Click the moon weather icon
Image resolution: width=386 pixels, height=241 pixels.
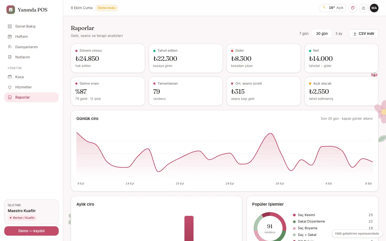click(325, 7)
